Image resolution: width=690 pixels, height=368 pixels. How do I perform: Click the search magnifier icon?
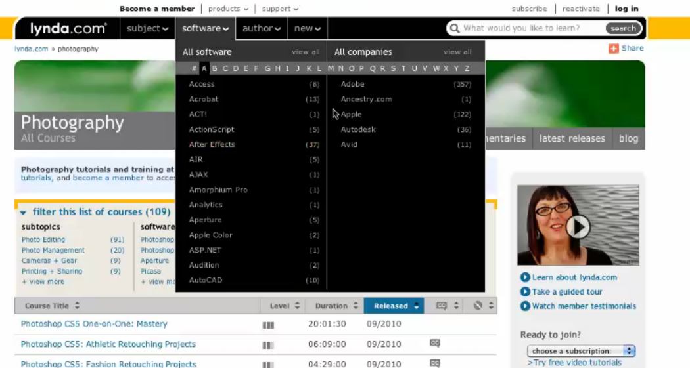pos(455,29)
